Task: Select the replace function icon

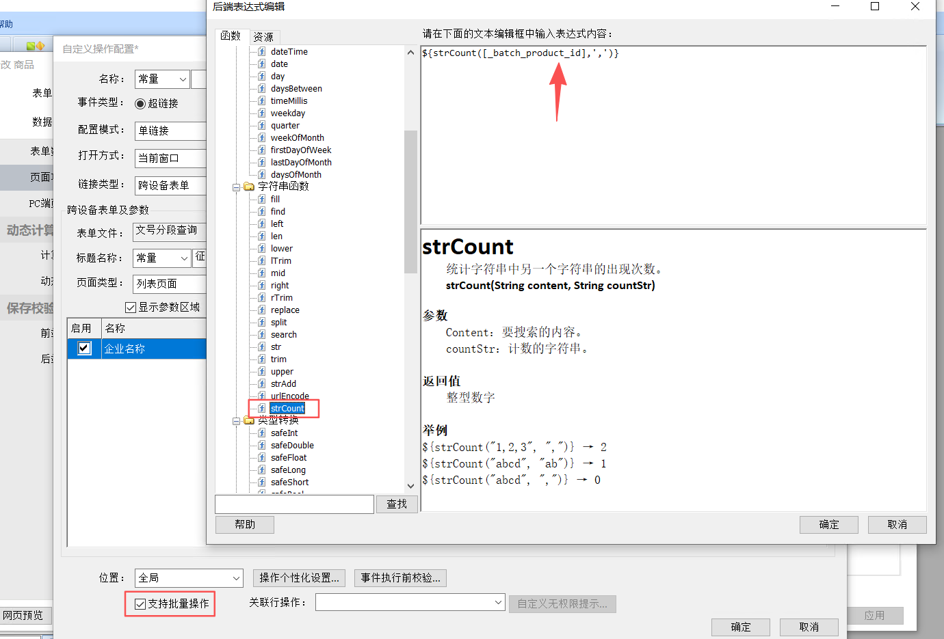Action: (x=262, y=310)
